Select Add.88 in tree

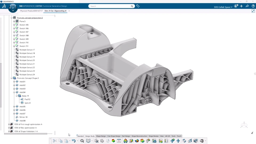tap(22, 121)
